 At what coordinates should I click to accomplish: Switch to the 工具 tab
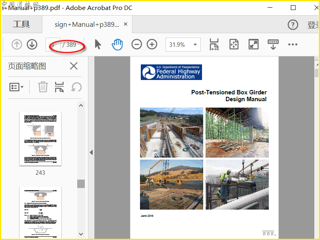[x=21, y=24]
